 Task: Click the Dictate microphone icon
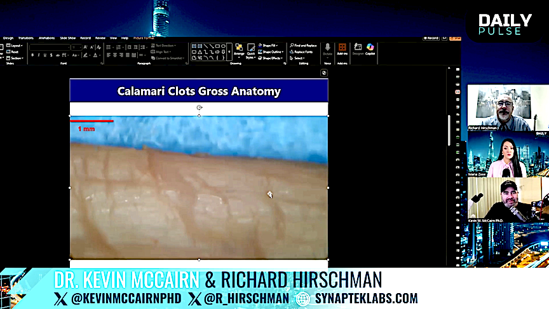coord(328,48)
